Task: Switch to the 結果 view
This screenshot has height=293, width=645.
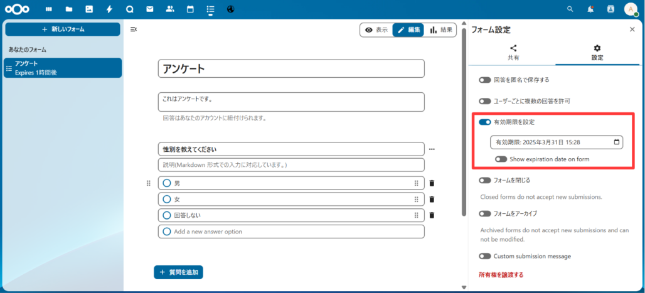Action: 441,29
